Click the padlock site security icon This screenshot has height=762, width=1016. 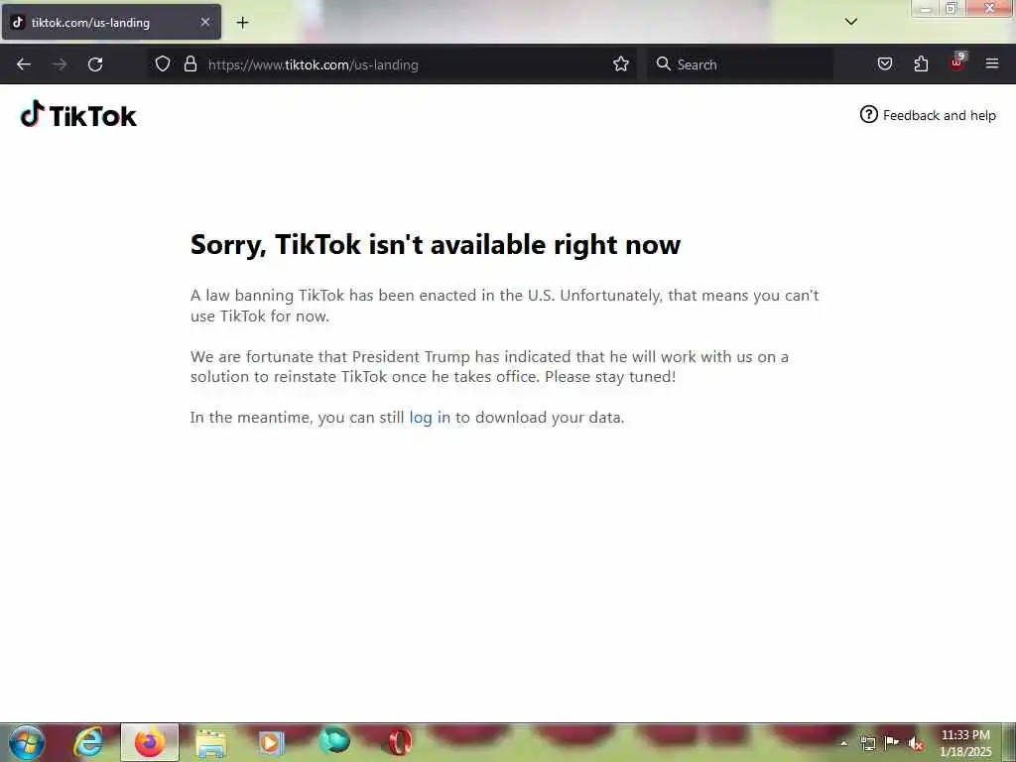(190, 63)
